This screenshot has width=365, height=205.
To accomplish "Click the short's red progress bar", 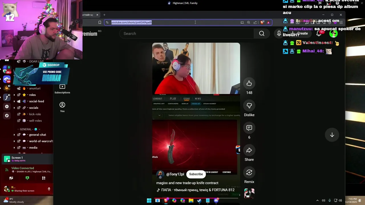I will 197,198.
